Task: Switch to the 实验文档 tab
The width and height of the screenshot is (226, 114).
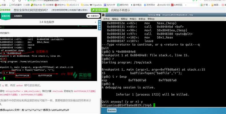Action: pyautogui.click(x=6, y=16)
